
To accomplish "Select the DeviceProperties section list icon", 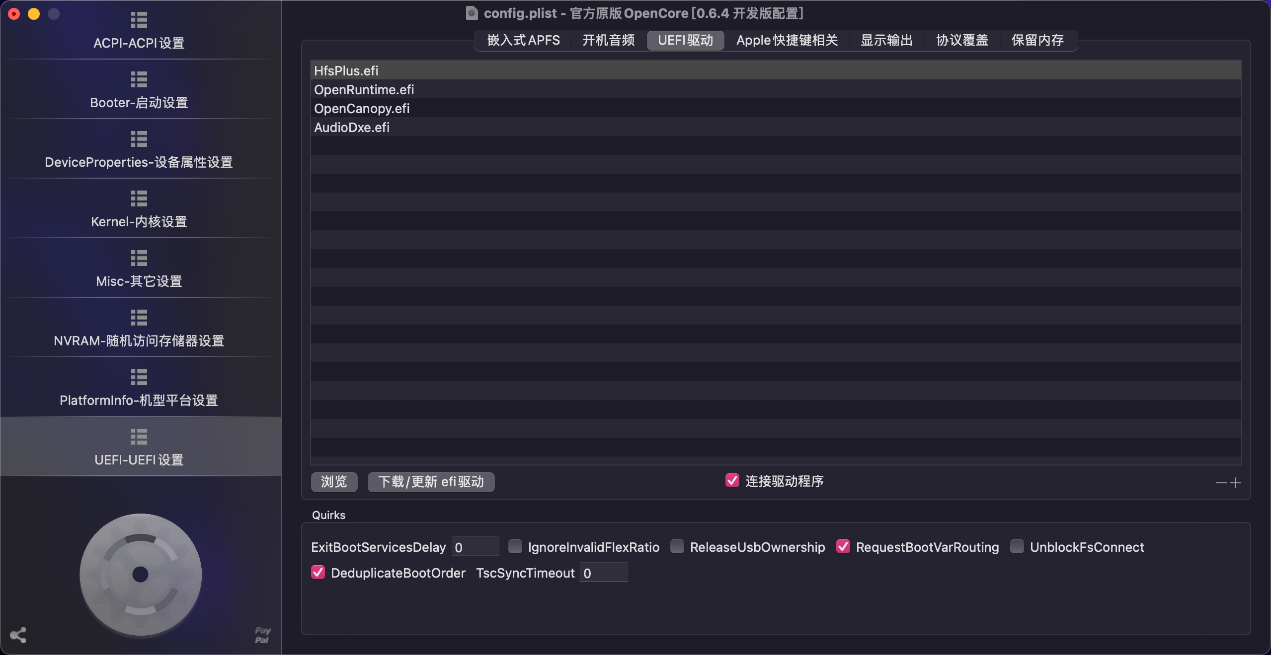I will pyautogui.click(x=139, y=139).
